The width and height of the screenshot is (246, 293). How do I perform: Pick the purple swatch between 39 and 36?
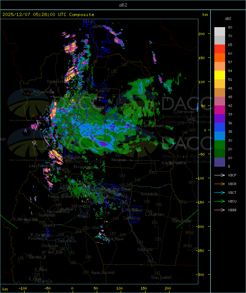point(220,118)
